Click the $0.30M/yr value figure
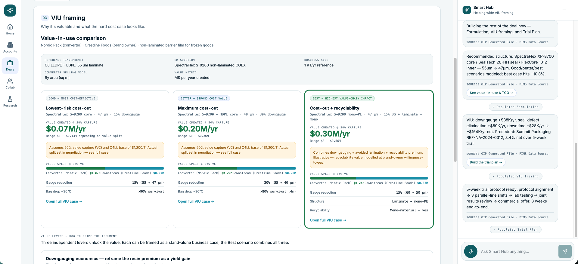 [x=330, y=134]
